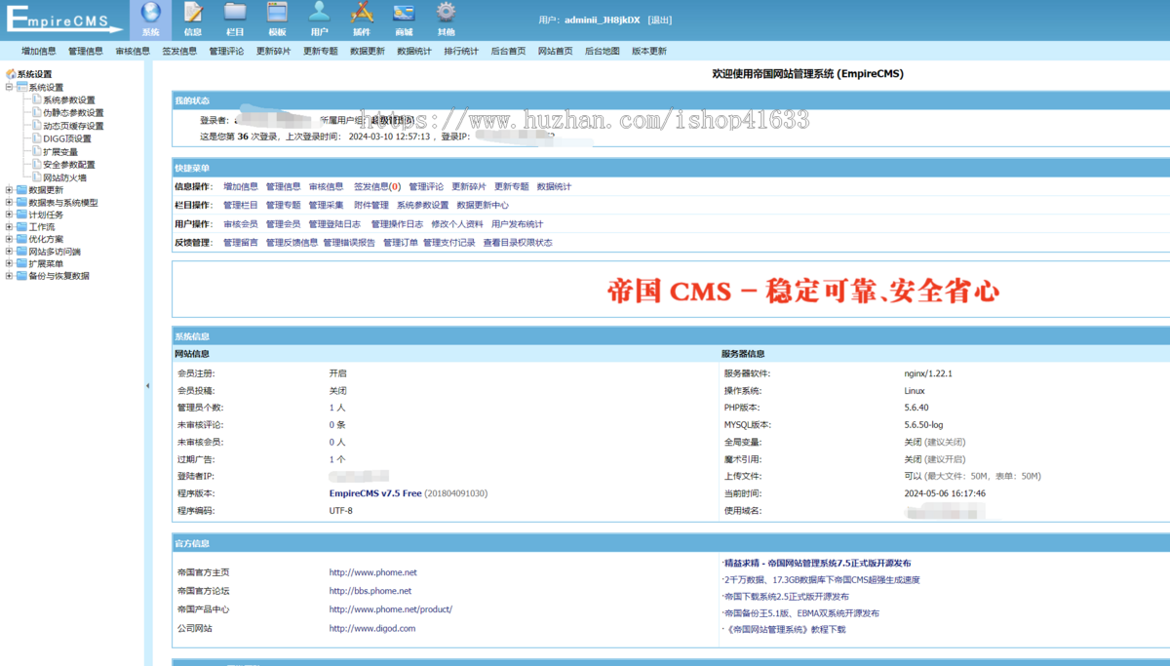Screen dimensions: 1170x666
Task: Click the 帝国CMS red banner image
Action: [803, 291]
